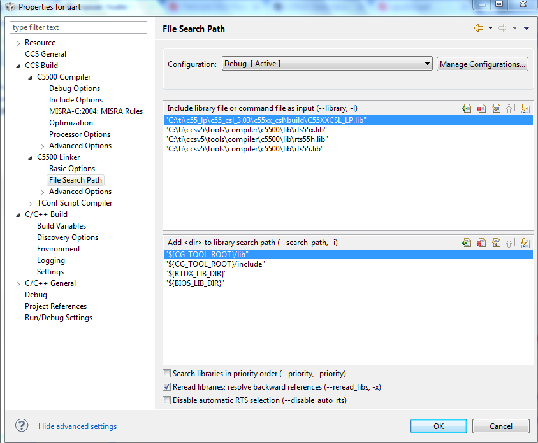Screen dimensions: 538x443
Task: Select rts55h.lib library entry
Action: (348, 139)
